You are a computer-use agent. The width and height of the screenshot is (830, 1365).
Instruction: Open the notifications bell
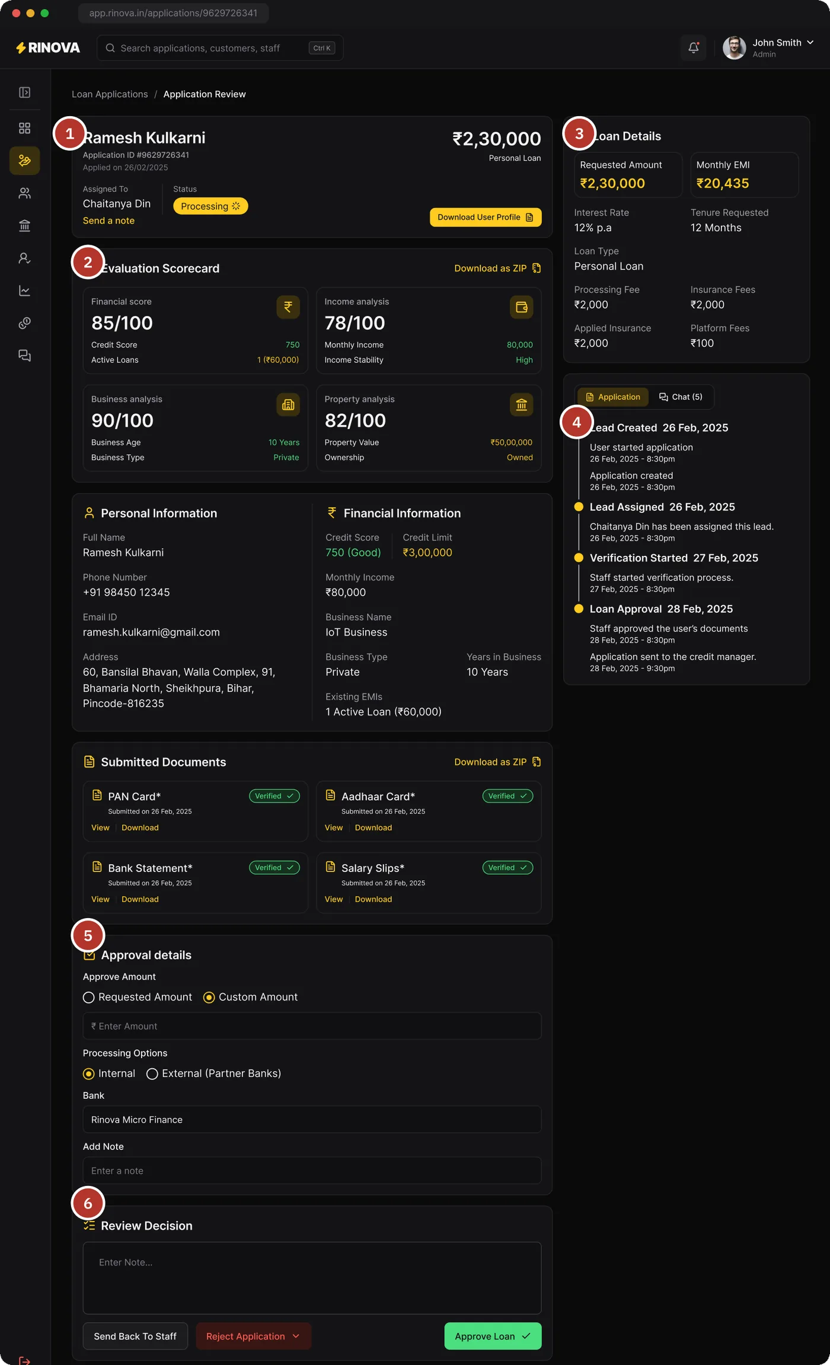[x=693, y=48]
